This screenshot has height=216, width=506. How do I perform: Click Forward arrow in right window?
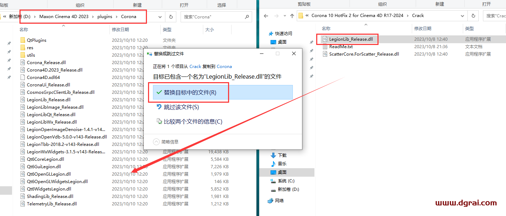(x=276, y=16)
